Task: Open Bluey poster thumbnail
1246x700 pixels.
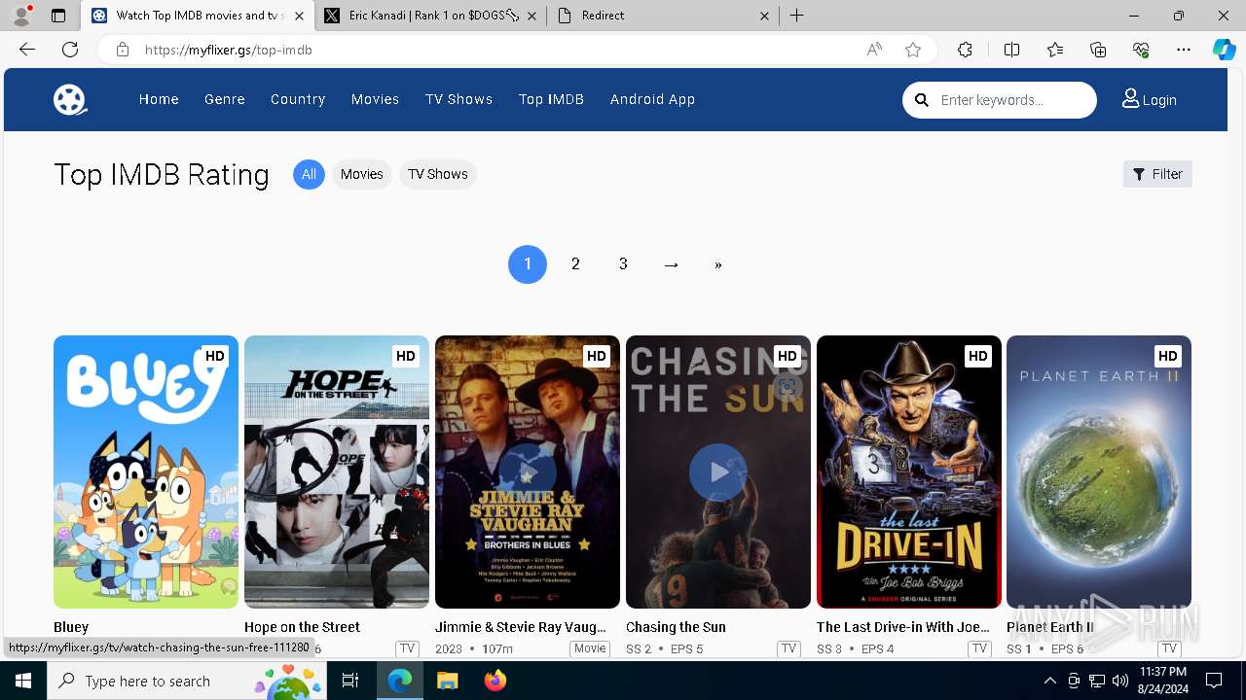Action: tap(146, 472)
